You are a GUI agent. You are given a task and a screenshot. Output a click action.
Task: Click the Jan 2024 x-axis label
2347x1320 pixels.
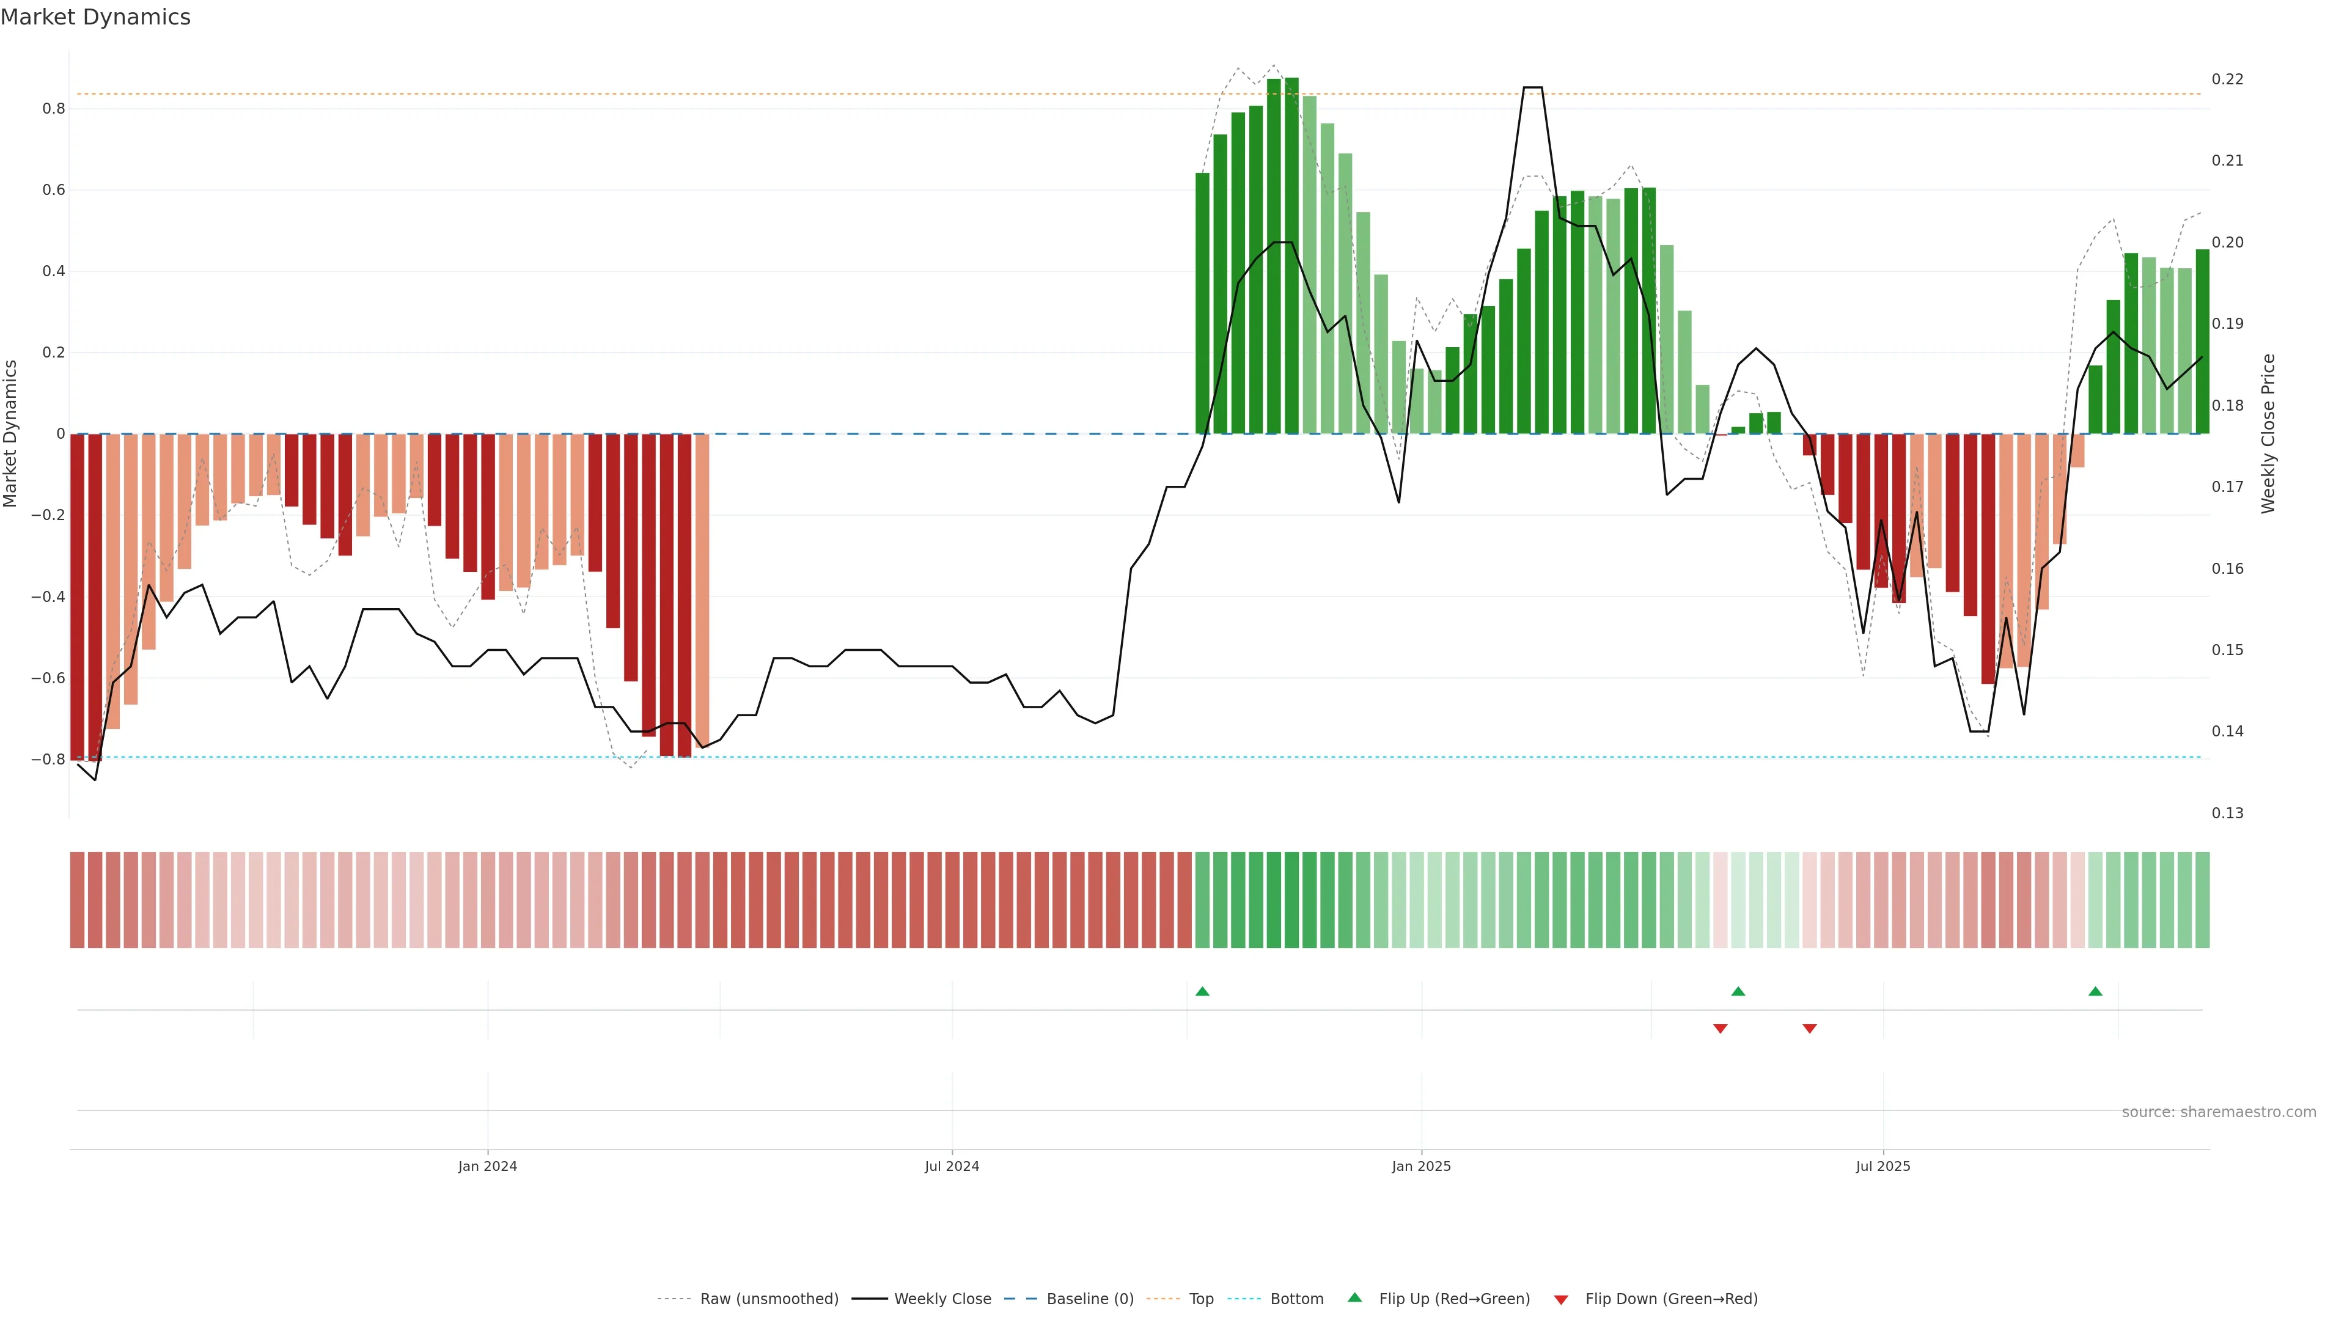pyautogui.click(x=488, y=1166)
